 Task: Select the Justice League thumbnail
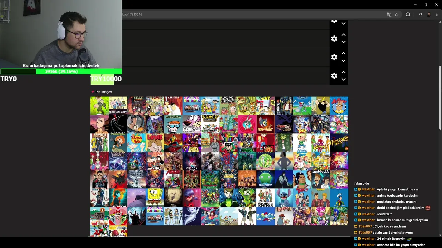pyautogui.click(x=229, y=179)
